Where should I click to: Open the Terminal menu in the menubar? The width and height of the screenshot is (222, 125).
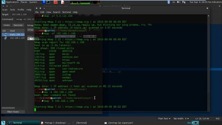(x=66, y=12)
